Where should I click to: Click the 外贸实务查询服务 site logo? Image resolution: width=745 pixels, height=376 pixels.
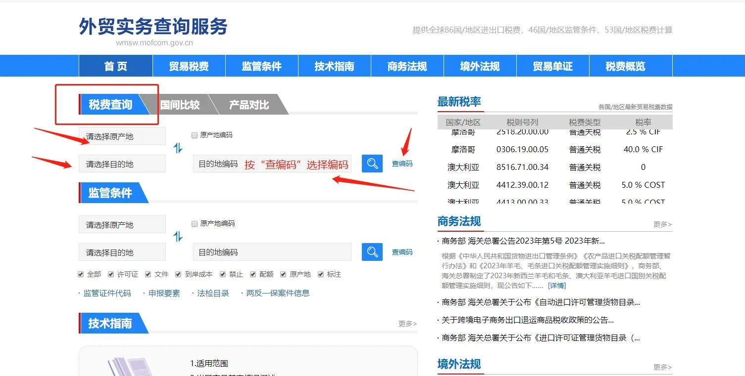tap(153, 27)
